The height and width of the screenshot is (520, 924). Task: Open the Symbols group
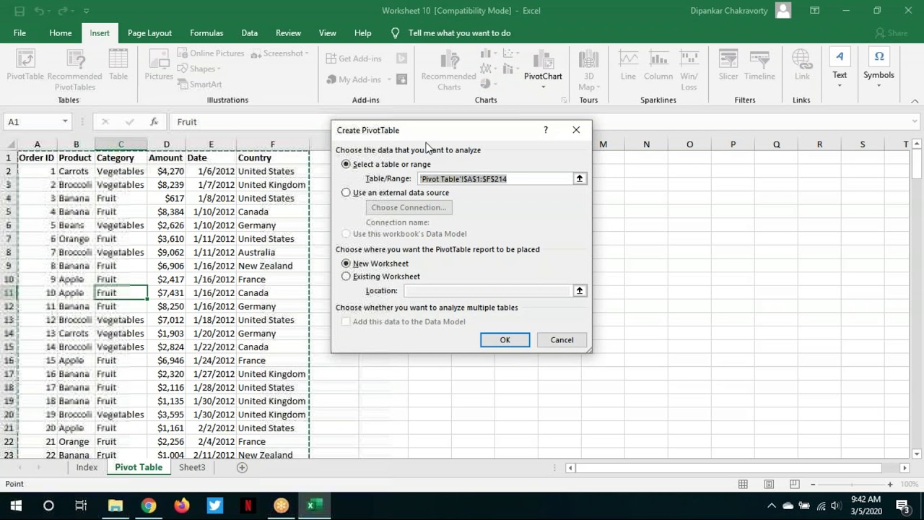pos(879,69)
